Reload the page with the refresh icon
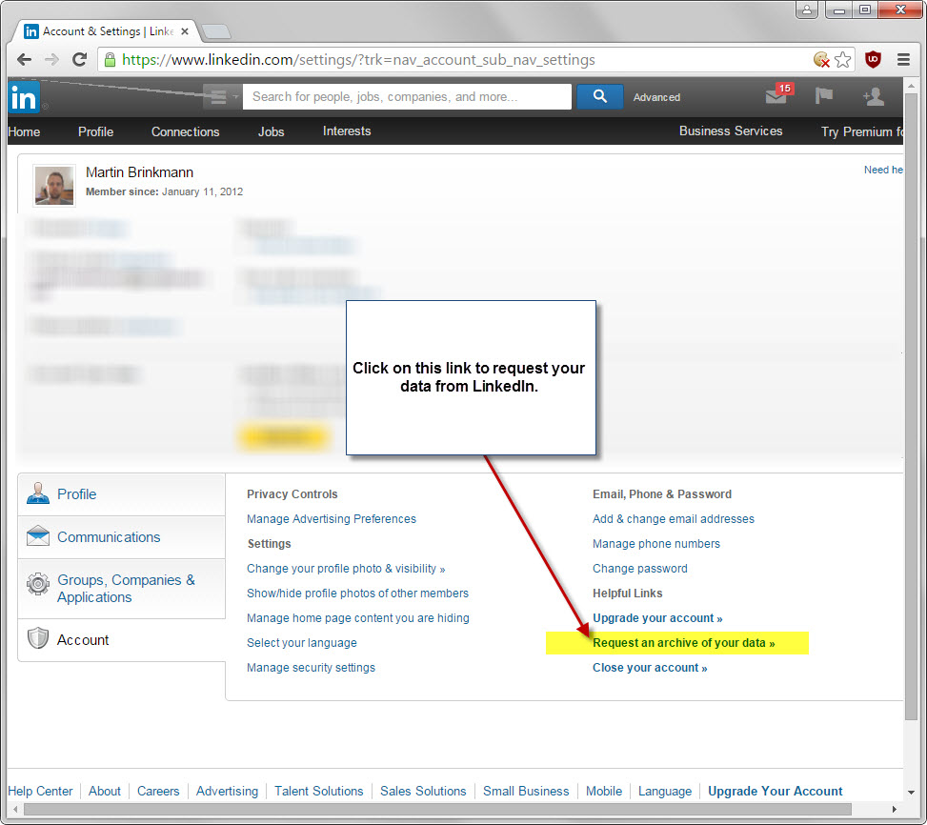 pyautogui.click(x=79, y=60)
